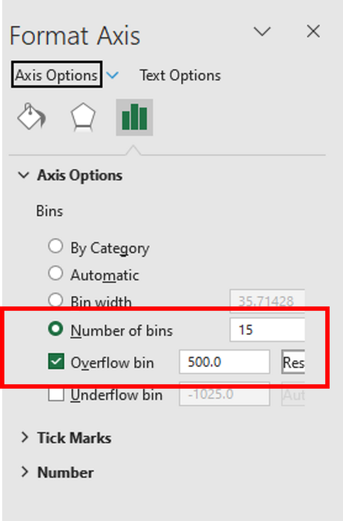This screenshot has height=521, width=343.
Task: Select the Axis Options bar chart icon
Action: click(135, 117)
